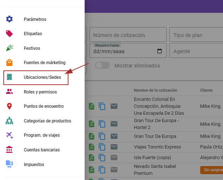Click the Sin asignar orange badge
The width and height of the screenshot is (223, 180).
(x=211, y=170)
